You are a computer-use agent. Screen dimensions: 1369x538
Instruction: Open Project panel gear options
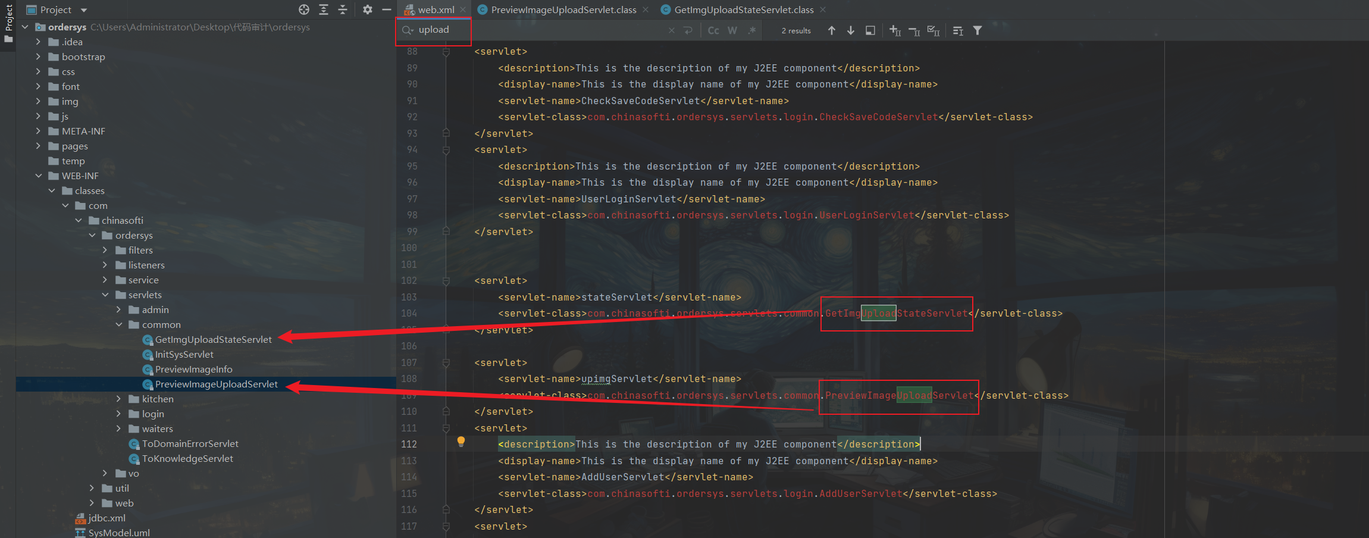(368, 10)
